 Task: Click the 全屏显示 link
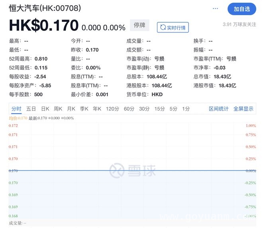243,109
